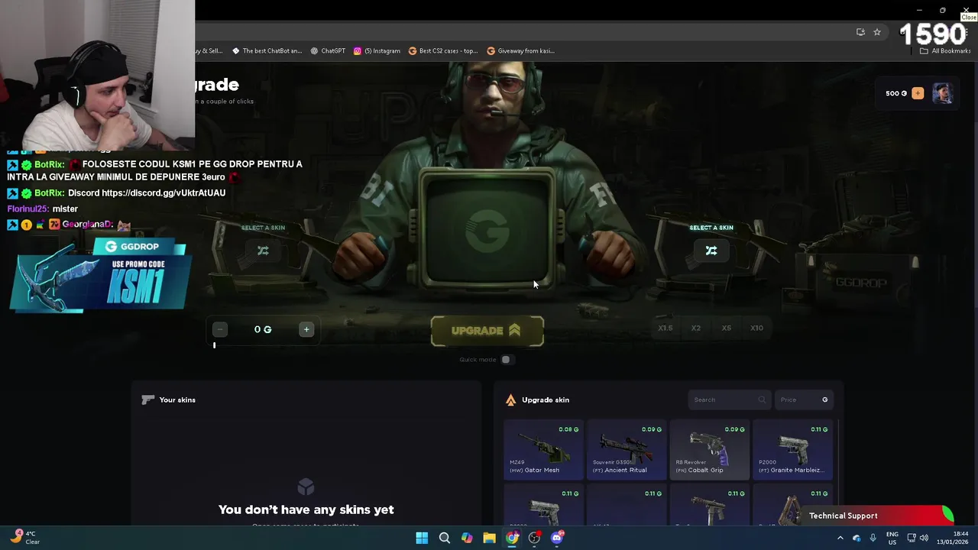Viewport: 978px width, 550px height.
Task: Open 'Best CS2 cases' bookmark
Action: [x=443, y=51]
